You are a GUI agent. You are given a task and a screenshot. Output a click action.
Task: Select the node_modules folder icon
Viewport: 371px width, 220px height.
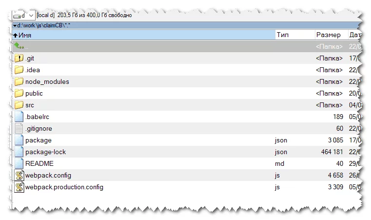[19, 81]
